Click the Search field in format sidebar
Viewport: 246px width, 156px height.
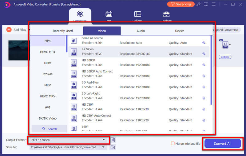coord(49,129)
